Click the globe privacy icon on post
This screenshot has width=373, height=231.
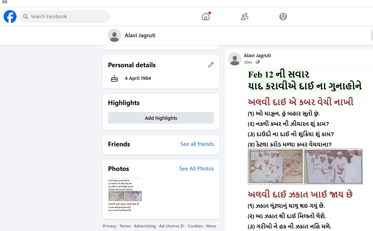point(258,62)
